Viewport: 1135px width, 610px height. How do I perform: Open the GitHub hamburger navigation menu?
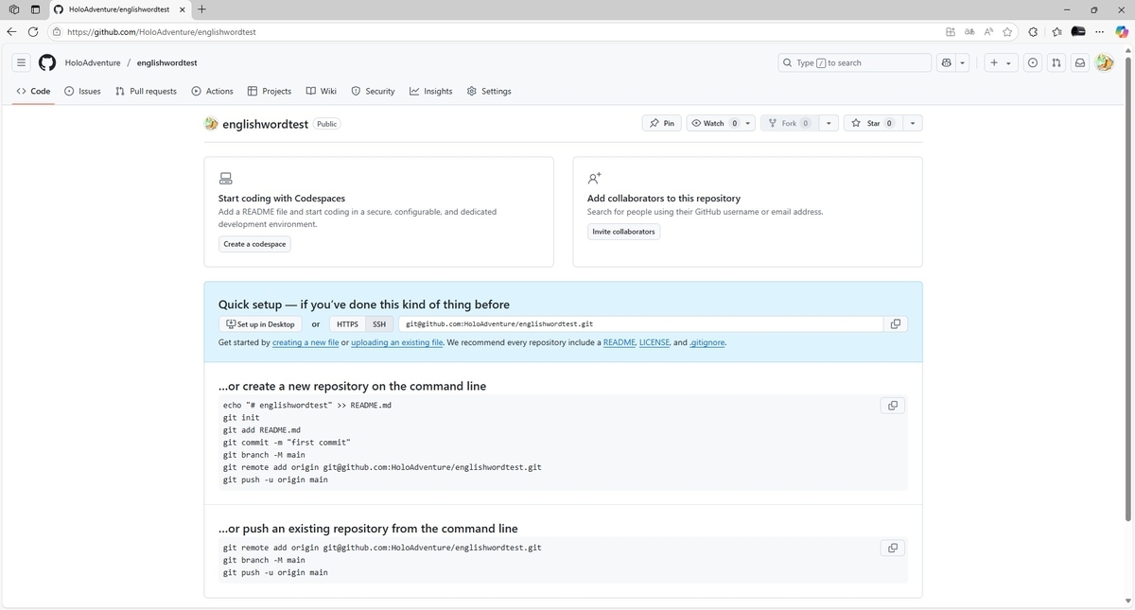point(21,62)
